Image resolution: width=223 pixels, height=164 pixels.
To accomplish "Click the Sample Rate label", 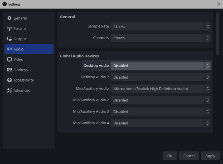I will pos(98,26).
